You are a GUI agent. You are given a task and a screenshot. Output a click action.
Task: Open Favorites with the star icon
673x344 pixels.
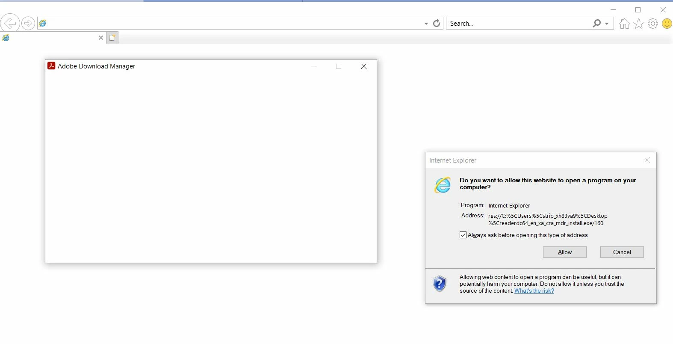639,24
